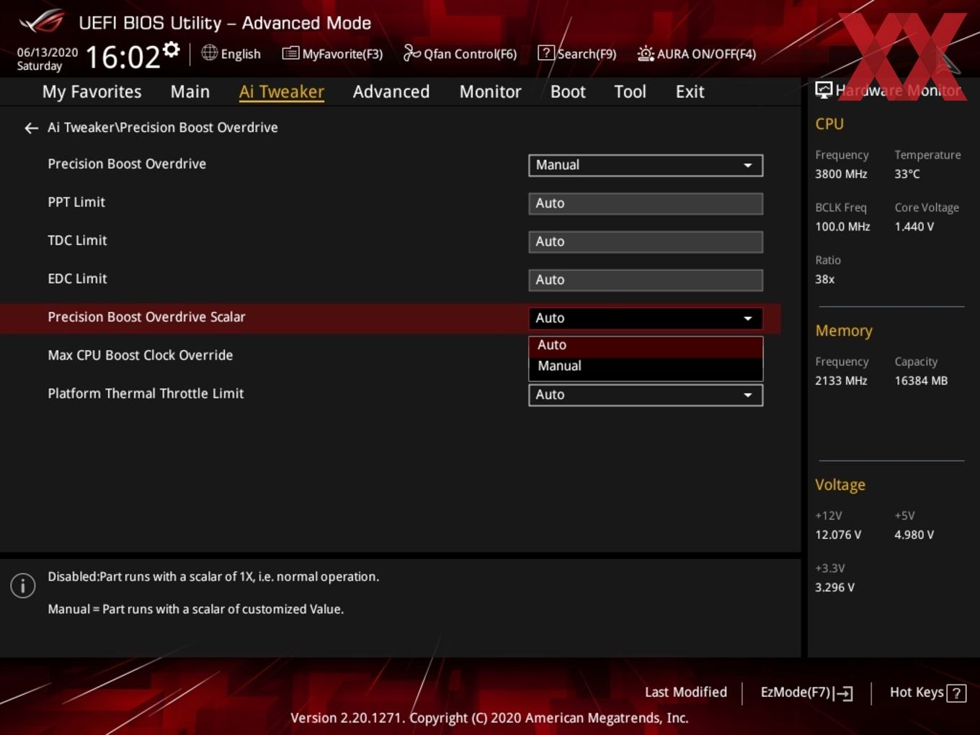Click the TDC Limit input field
This screenshot has width=980, height=735.
click(x=646, y=241)
